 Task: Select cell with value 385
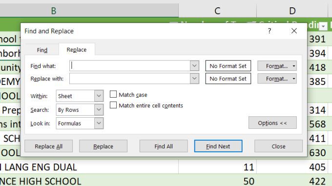pos(317,82)
